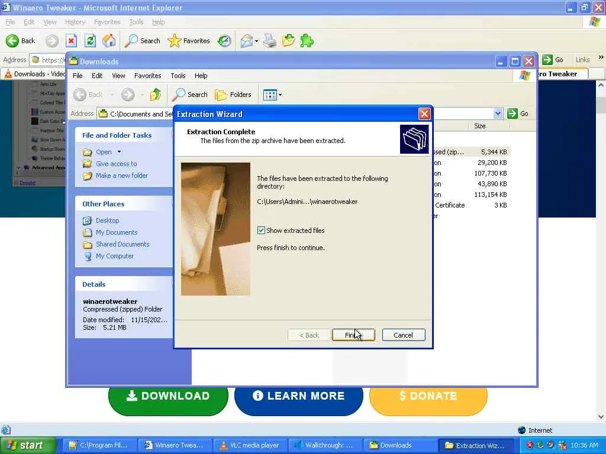
Task: Click IE Back button
Action: (21, 41)
